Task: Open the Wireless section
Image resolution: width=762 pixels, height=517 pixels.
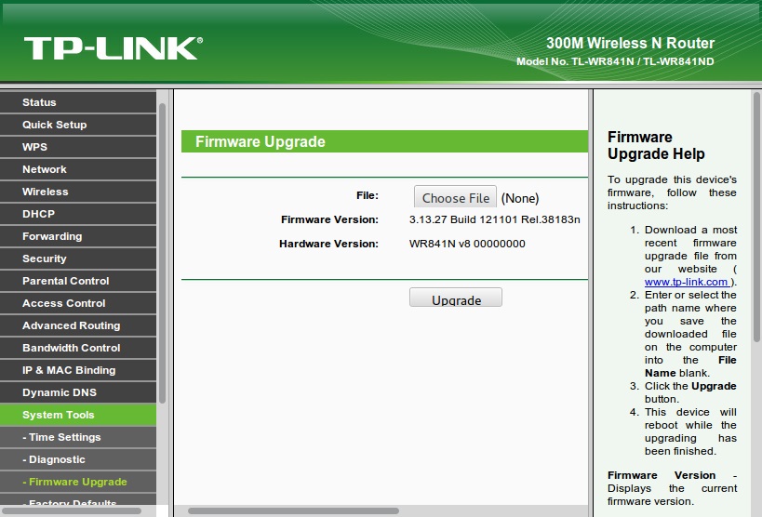Action: coord(78,192)
